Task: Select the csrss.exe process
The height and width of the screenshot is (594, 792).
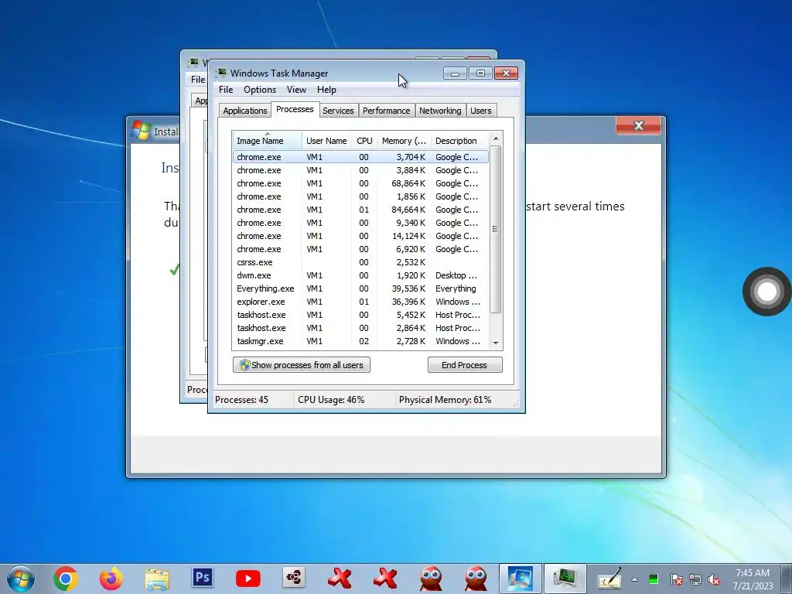Action: tap(360, 262)
